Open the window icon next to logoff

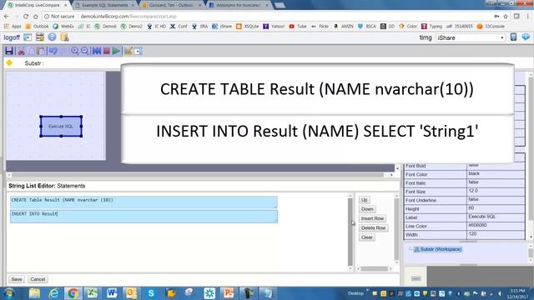(x=28, y=37)
